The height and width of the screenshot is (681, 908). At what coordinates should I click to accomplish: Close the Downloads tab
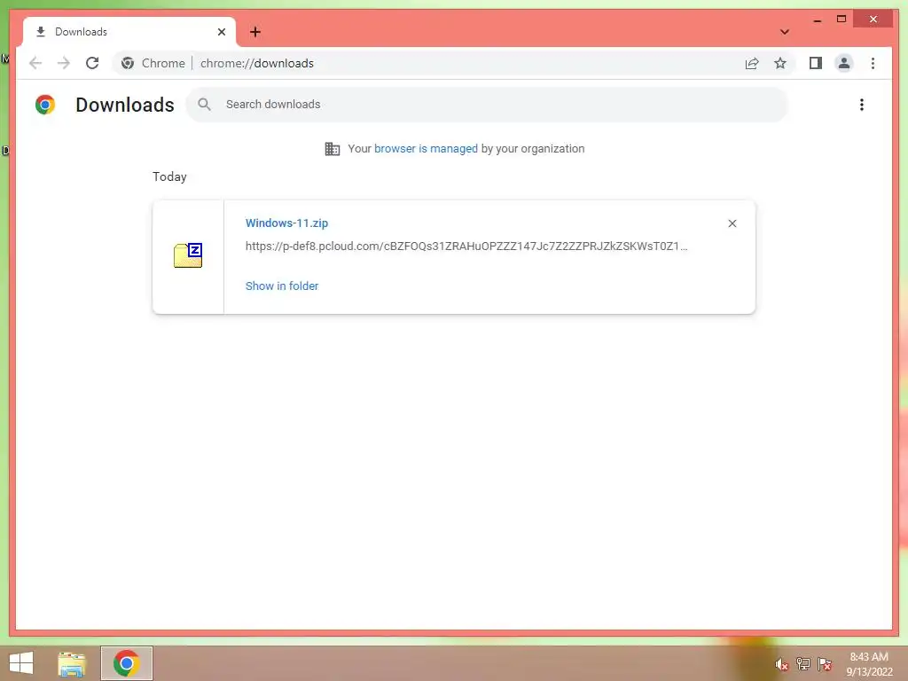coord(221,32)
